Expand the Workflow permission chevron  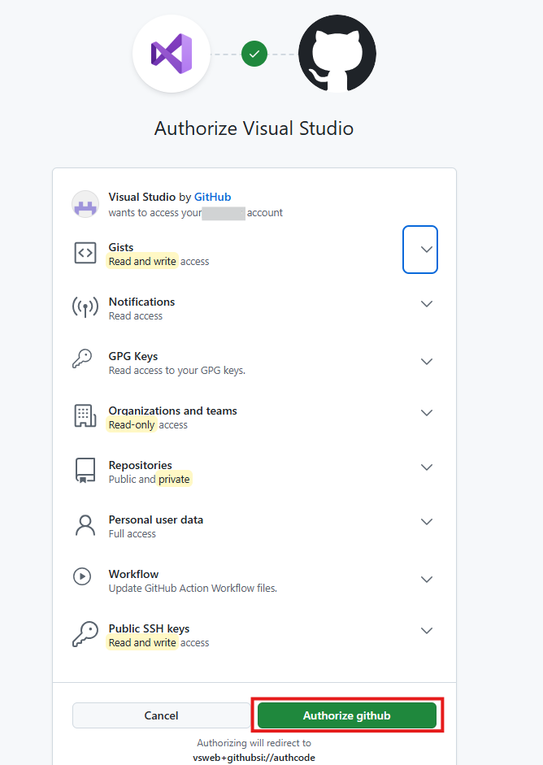pos(427,580)
